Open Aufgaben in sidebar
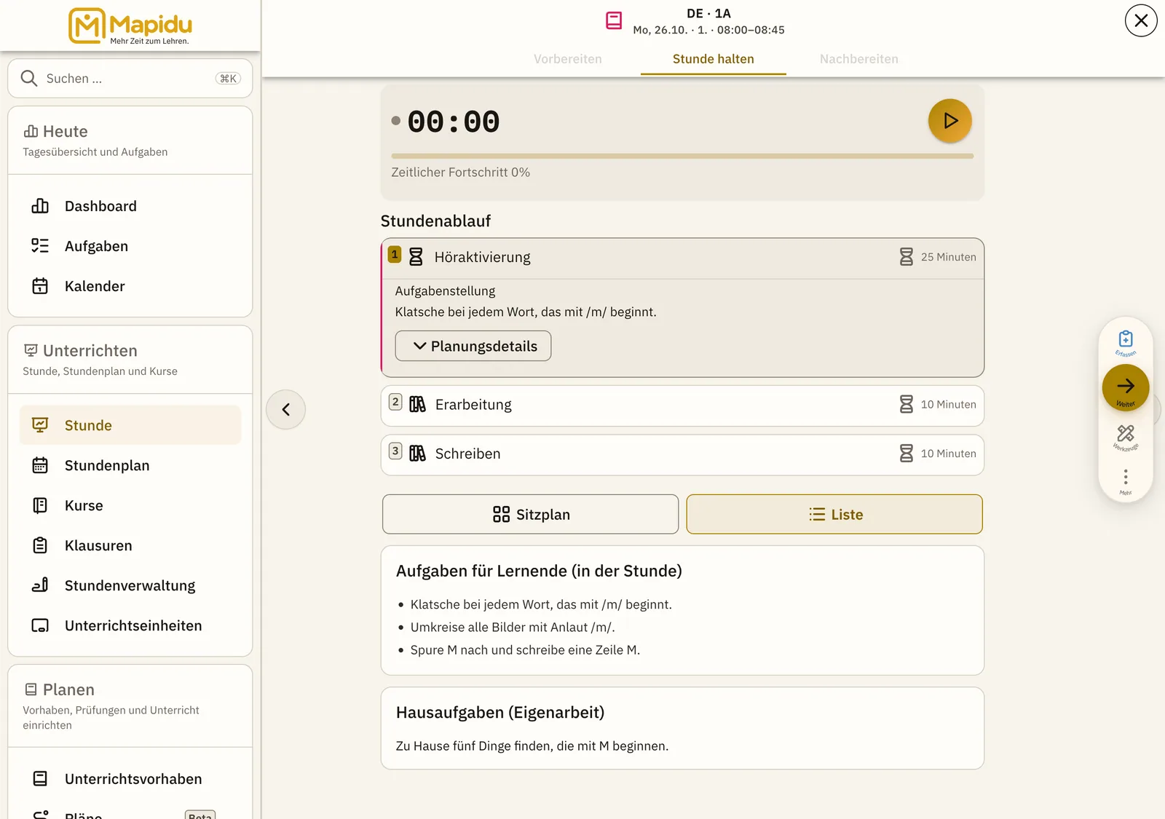The width and height of the screenshot is (1165, 819). (x=130, y=246)
